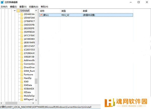The width and height of the screenshot is (151, 109).
Task: Click tree scroll up arrow
Action: coord(36,11)
